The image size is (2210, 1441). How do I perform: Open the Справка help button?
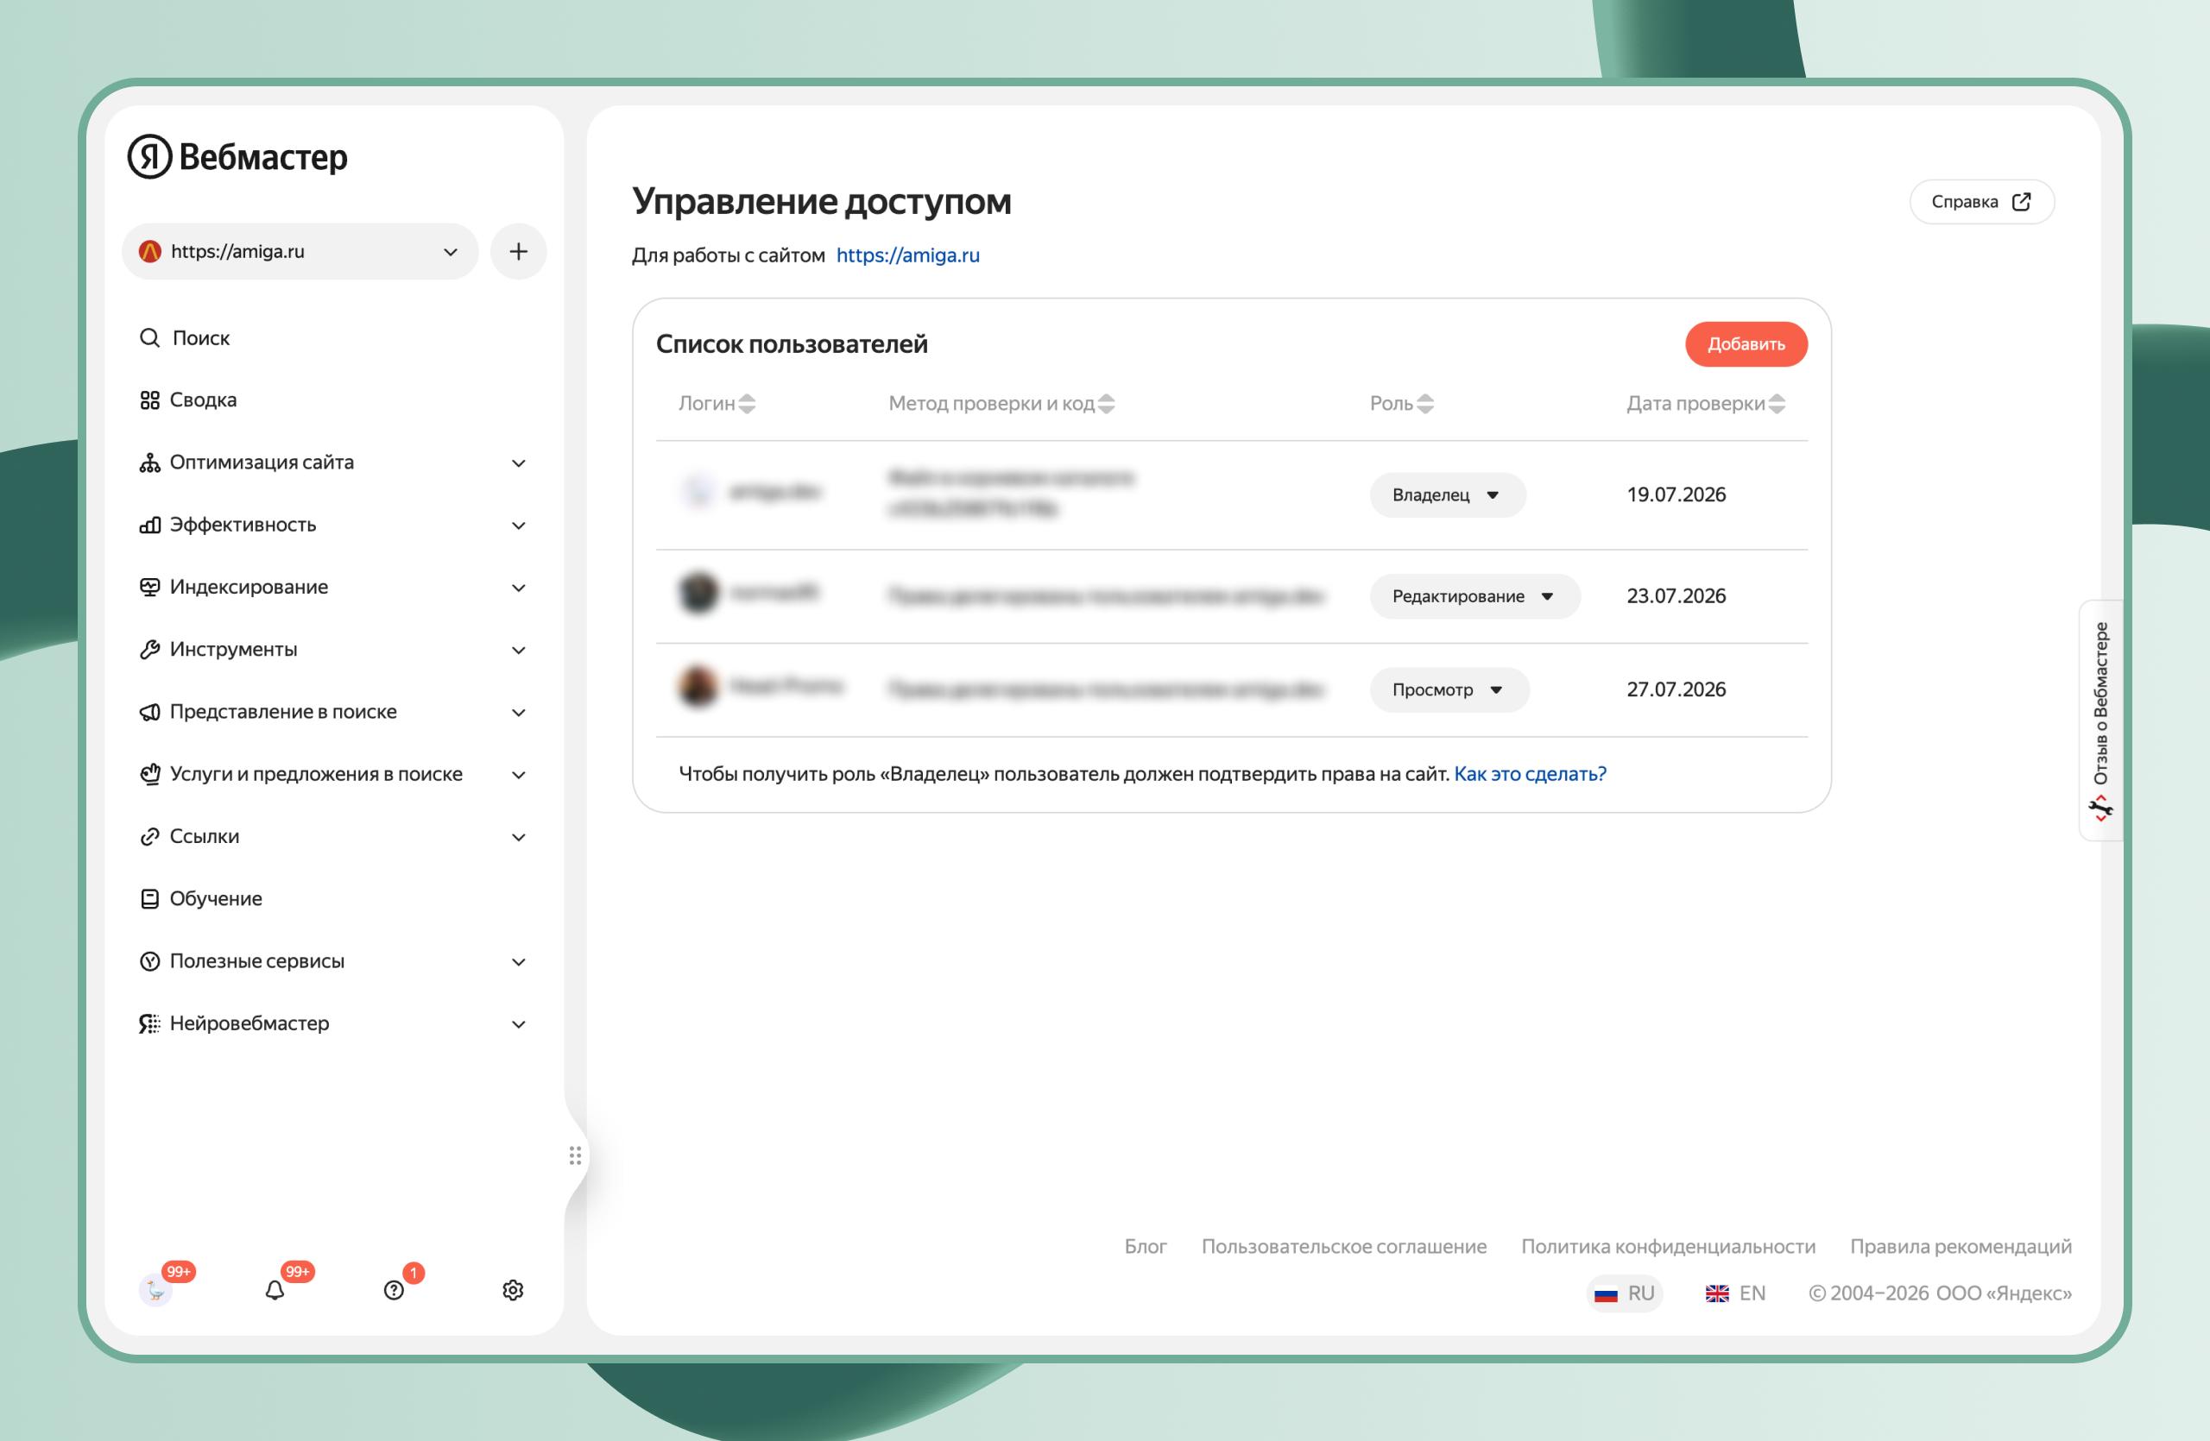point(1981,201)
